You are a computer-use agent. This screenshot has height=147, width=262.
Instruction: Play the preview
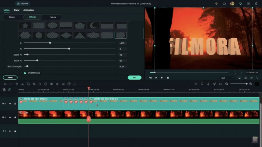click(x=162, y=78)
